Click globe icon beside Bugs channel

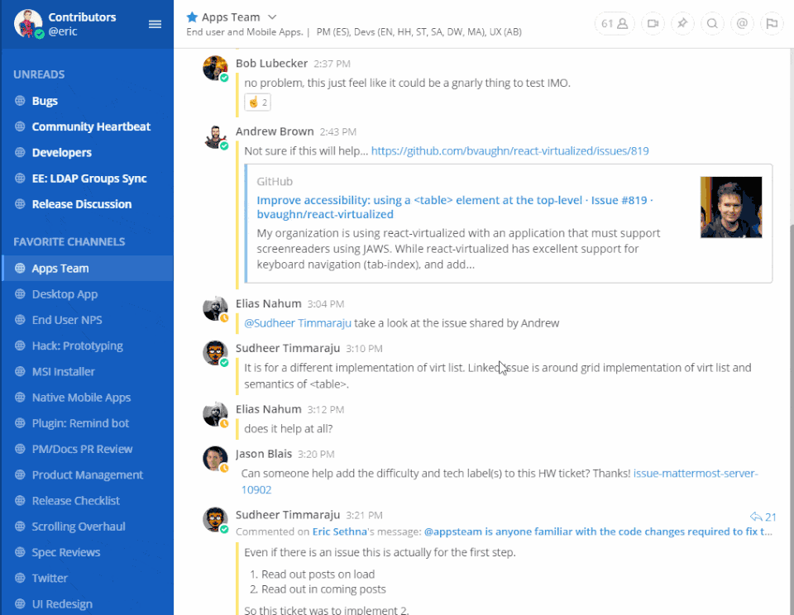click(x=20, y=100)
